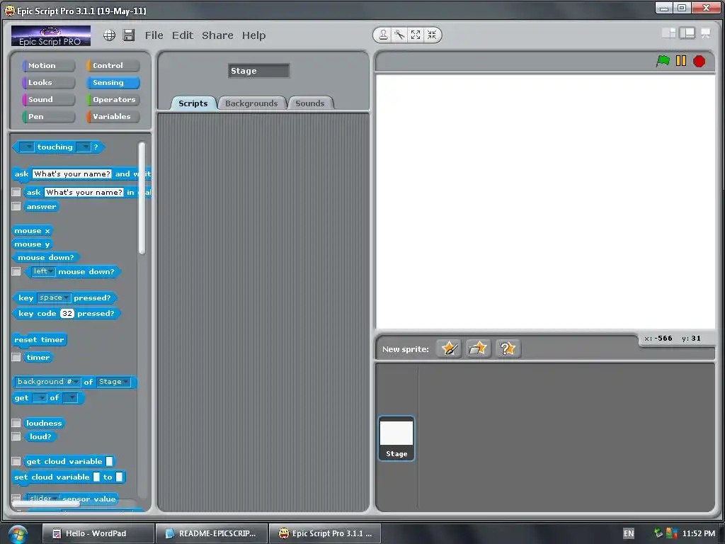
Task: Switch to the Backgrounds tab
Action: click(x=251, y=103)
